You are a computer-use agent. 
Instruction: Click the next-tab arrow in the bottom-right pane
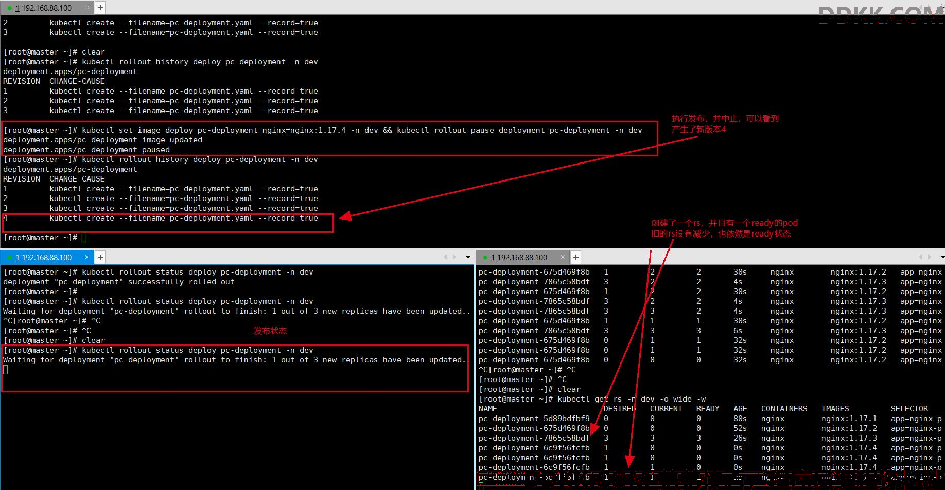click(x=929, y=257)
